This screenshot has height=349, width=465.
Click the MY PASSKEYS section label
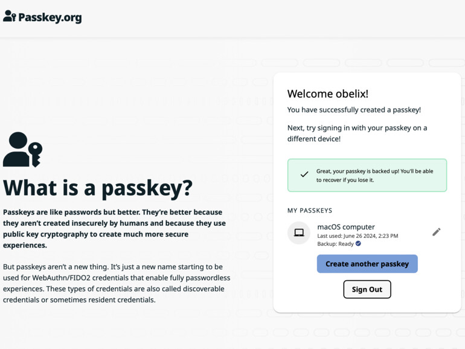pyautogui.click(x=310, y=211)
